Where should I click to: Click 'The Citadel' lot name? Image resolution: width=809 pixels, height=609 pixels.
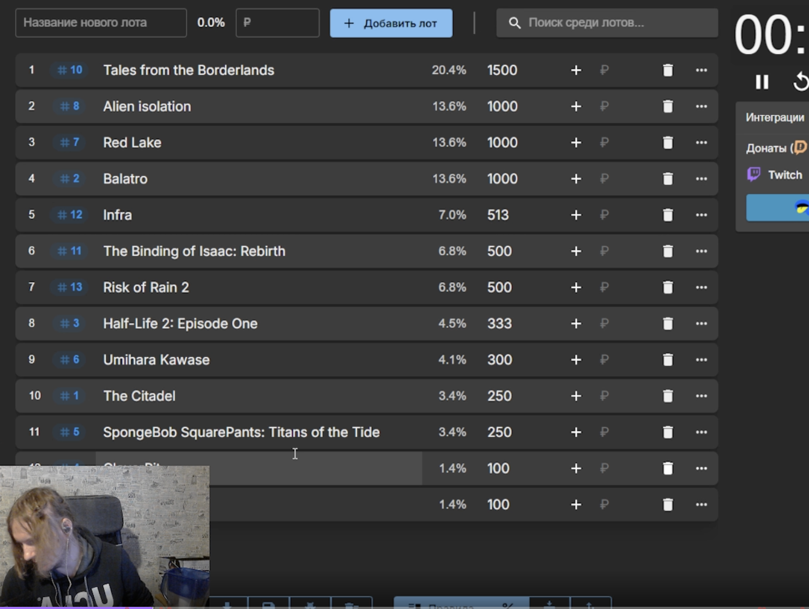pyautogui.click(x=140, y=396)
